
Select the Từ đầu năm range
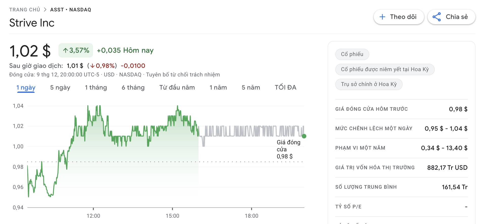[x=177, y=88]
